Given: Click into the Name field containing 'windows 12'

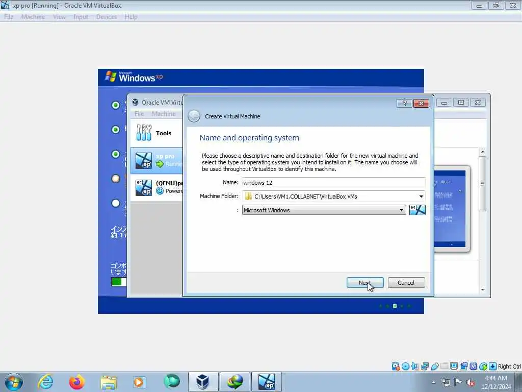Looking at the screenshot, I should (333, 182).
